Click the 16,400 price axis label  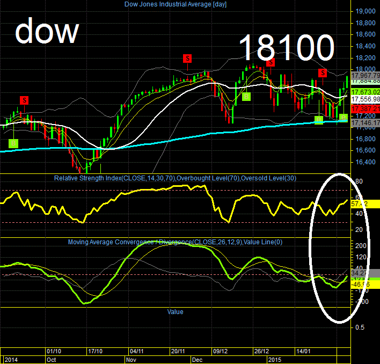(365, 162)
